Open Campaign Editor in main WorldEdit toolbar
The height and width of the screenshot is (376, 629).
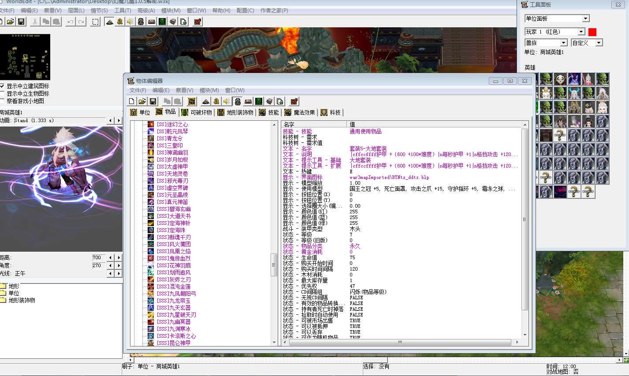click(x=151, y=21)
